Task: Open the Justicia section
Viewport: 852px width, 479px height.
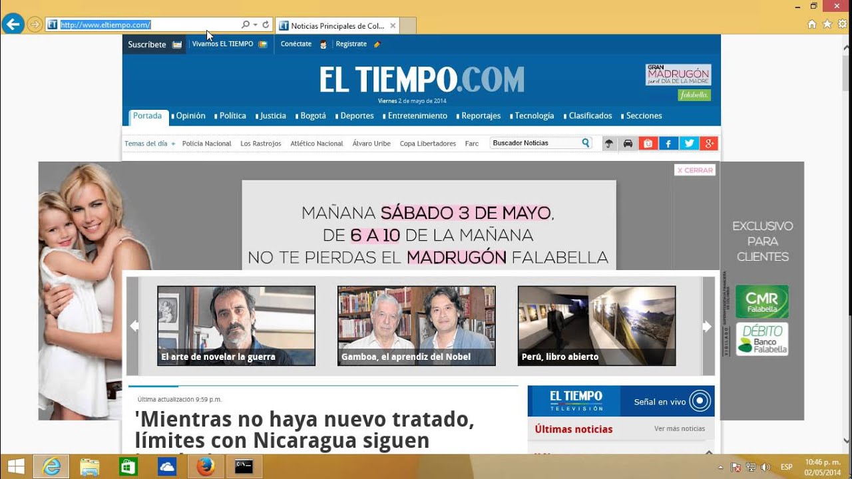Action: click(273, 116)
